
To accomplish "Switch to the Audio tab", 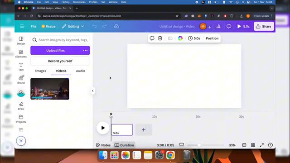I will pos(81,71).
